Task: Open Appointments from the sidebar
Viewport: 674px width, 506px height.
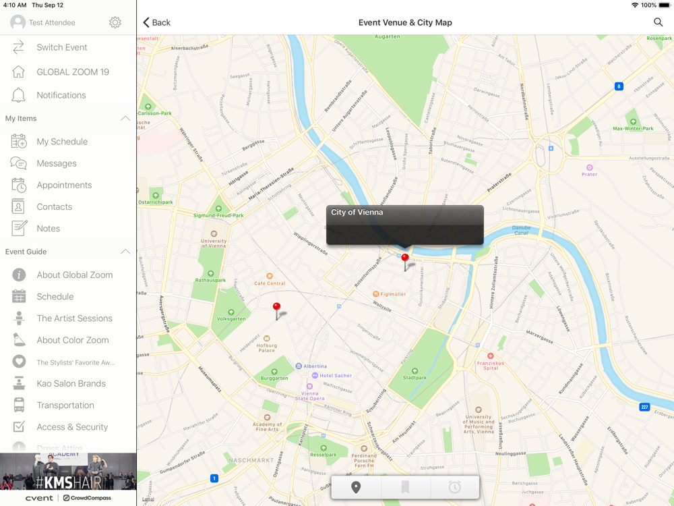Action: tap(68, 185)
